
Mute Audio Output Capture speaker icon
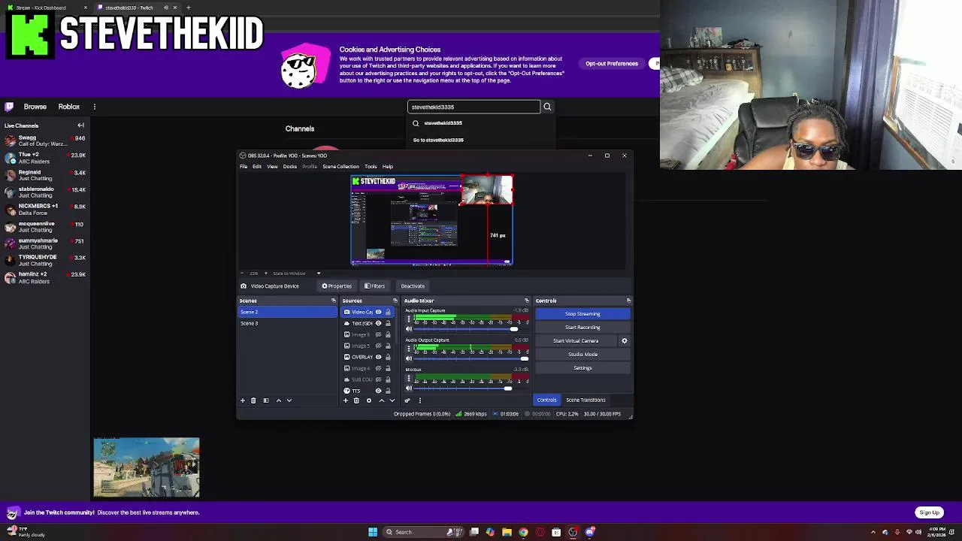(x=409, y=358)
